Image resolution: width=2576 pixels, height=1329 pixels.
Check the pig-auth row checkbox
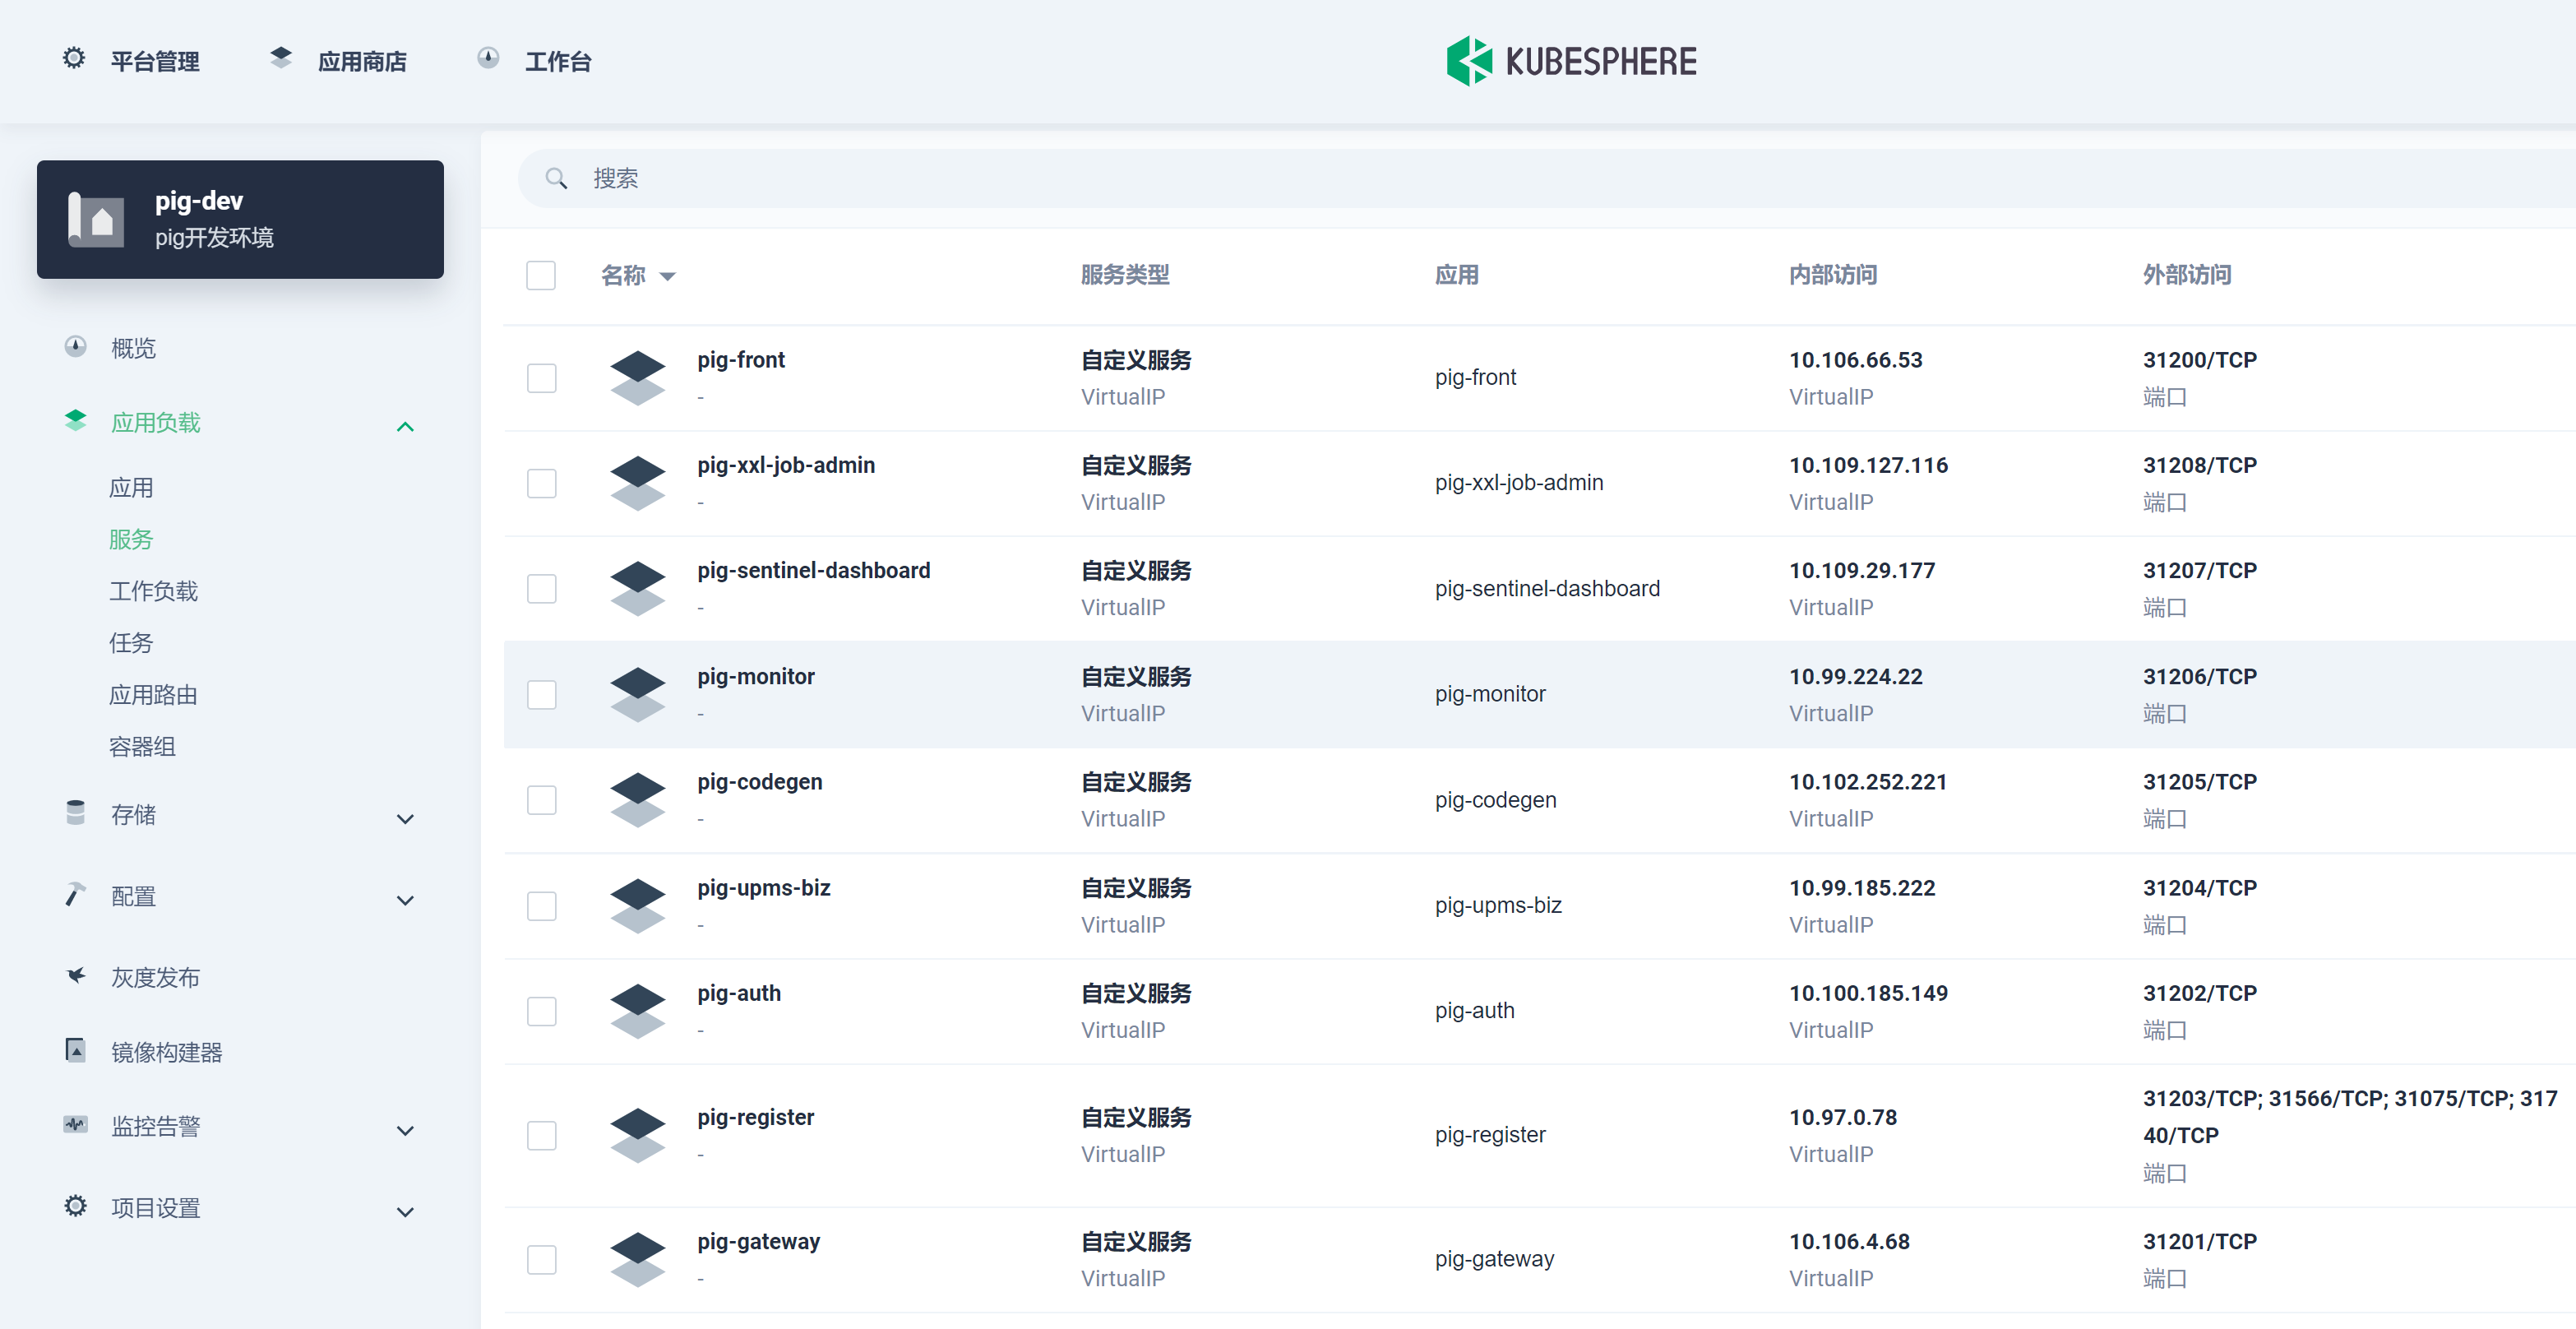point(541,1011)
